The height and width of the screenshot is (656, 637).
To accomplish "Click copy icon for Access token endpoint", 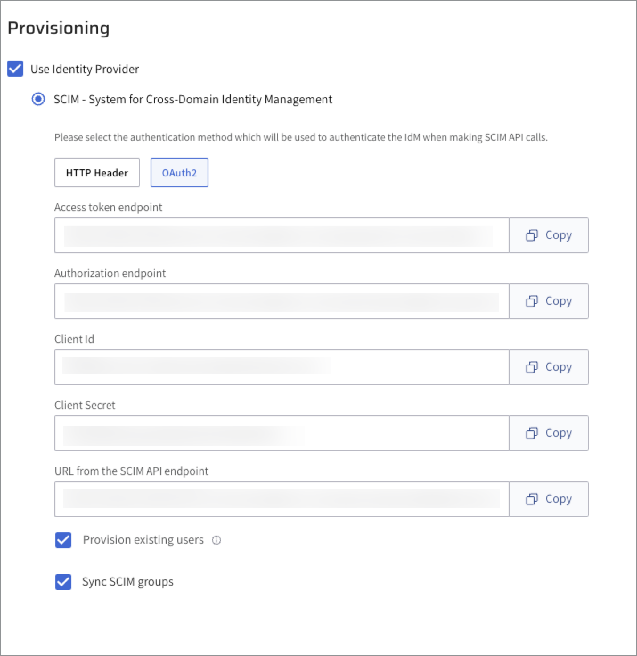I will [532, 235].
